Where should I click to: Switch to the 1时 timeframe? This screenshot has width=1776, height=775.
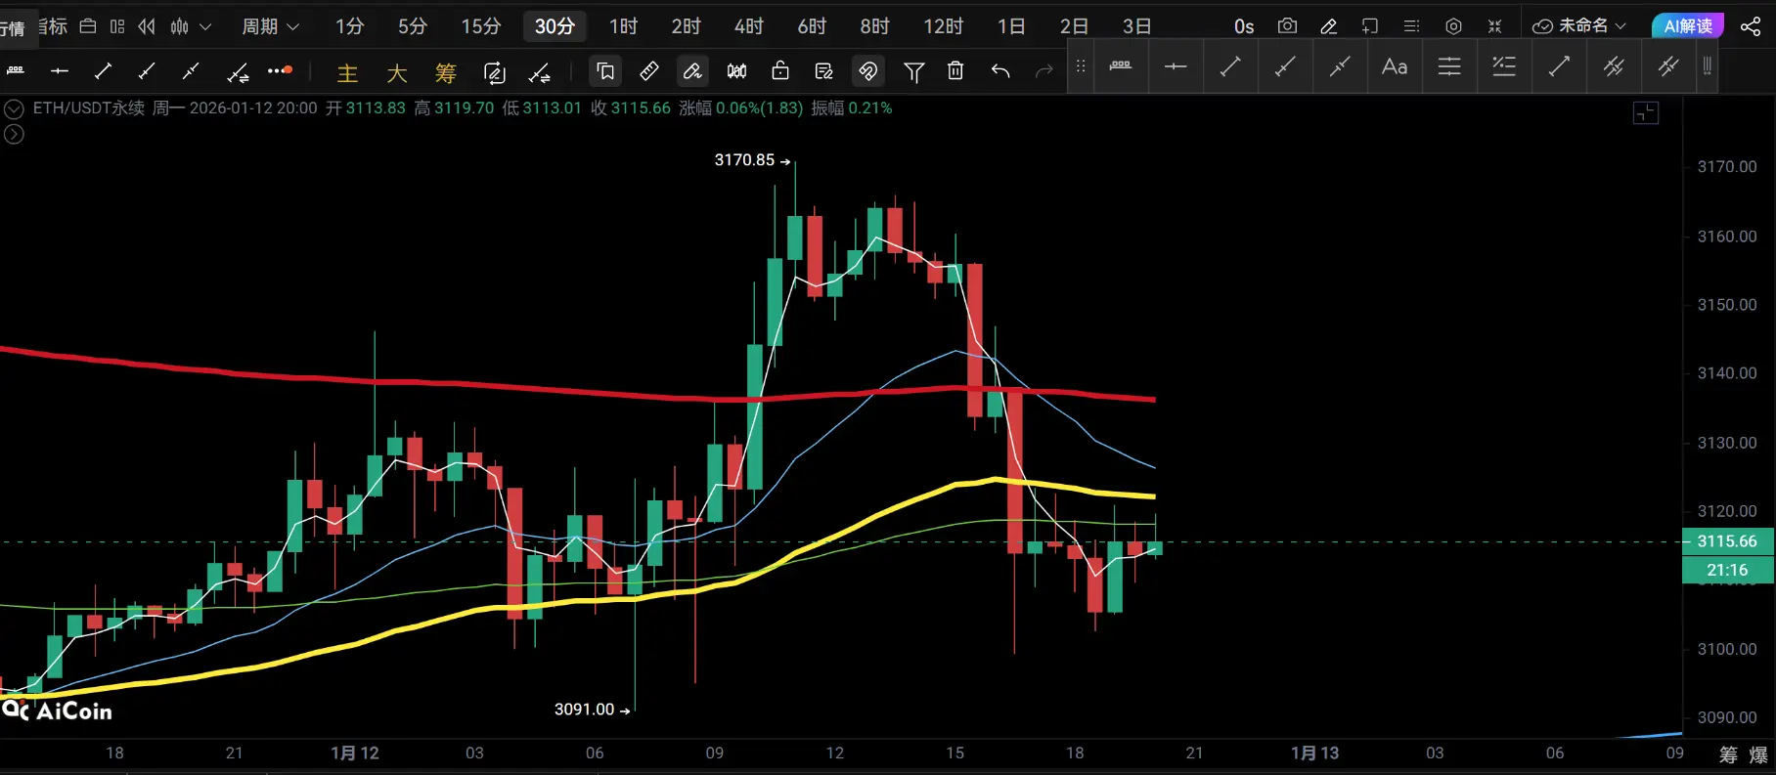point(623,26)
